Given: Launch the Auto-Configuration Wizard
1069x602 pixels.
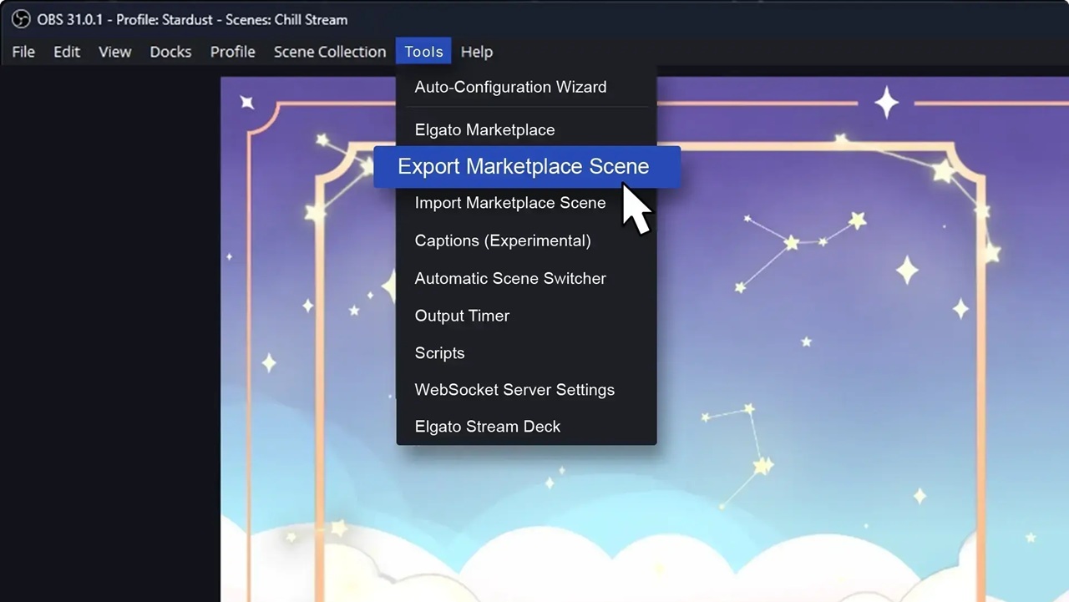Looking at the screenshot, I should 510,87.
